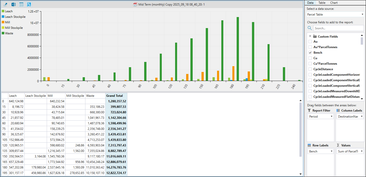Image resolution: width=366 pixels, height=177 pixels.
Task: Click the magnifier icon beside Search field
Action: pyautogui.click(x=310, y=28)
